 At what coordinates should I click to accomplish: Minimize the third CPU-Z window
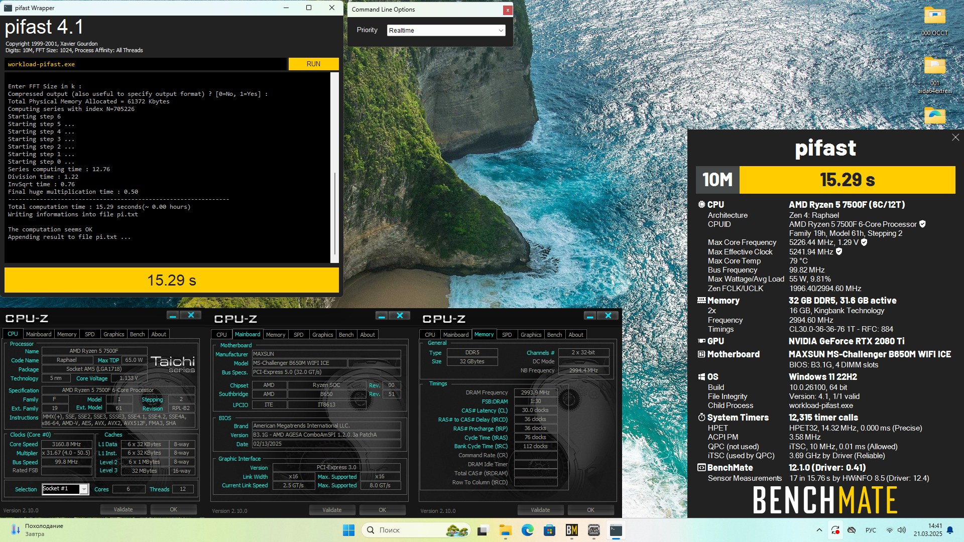click(590, 316)
